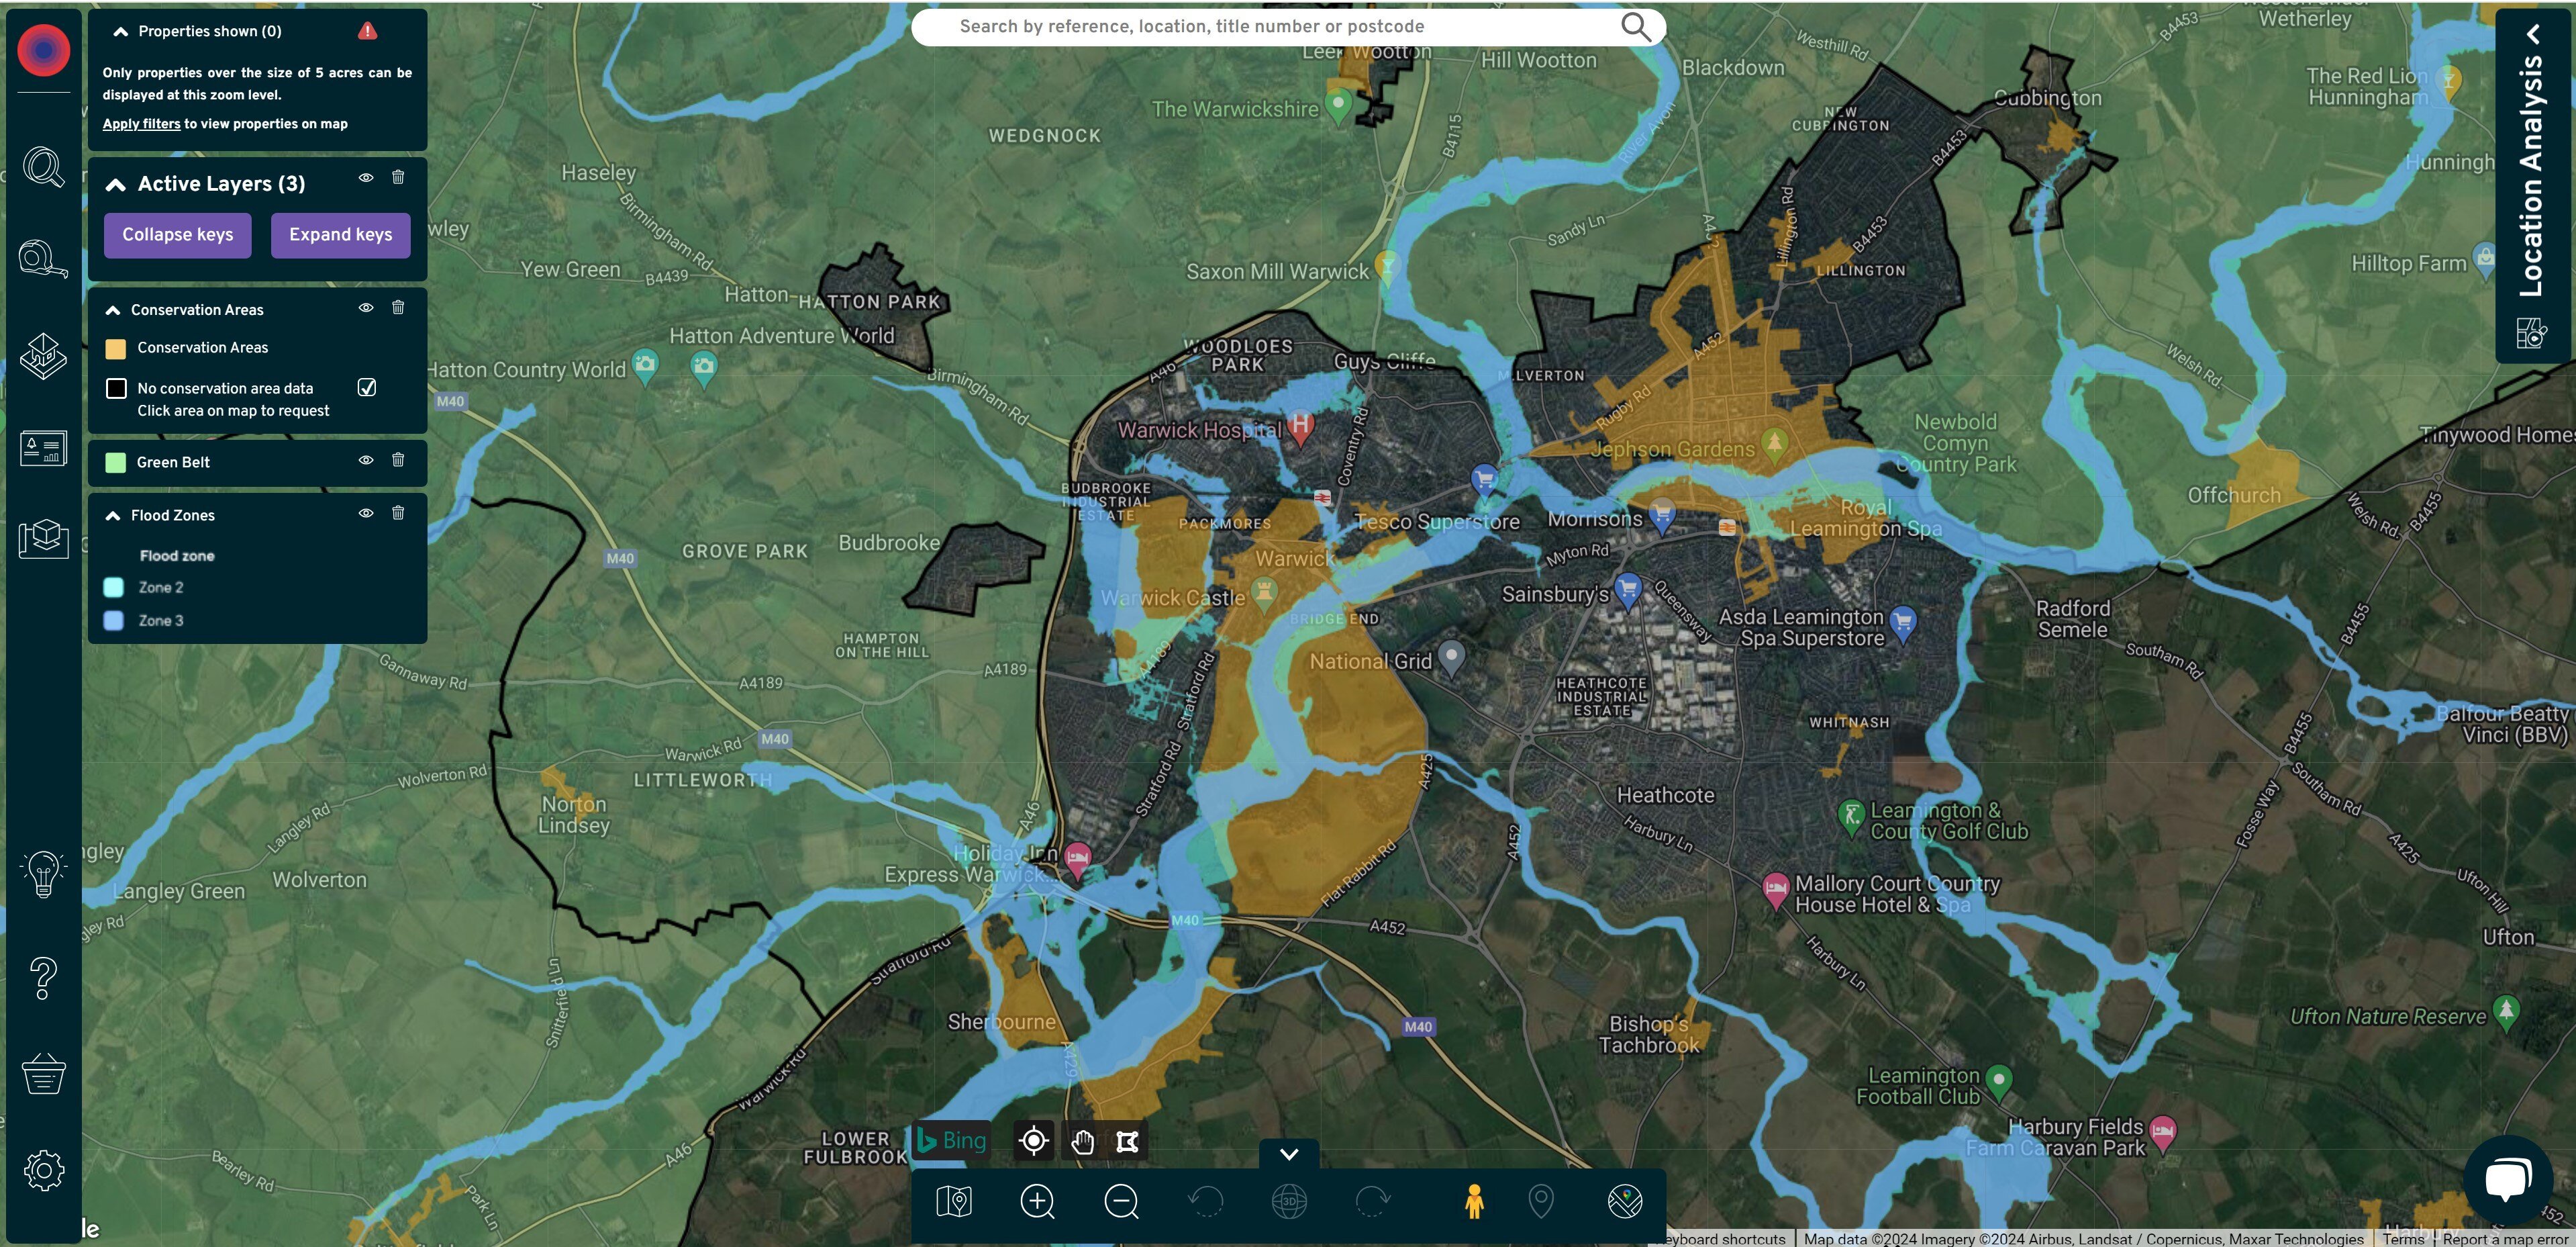Viewport: 2576px width, 1247px height.
Task: Delete the Green Belt layer with trash icon
Action: point(398,461)
